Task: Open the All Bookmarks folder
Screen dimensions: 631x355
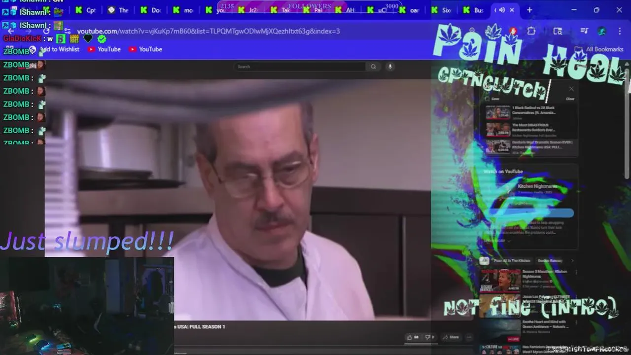Action: (600, 49)
